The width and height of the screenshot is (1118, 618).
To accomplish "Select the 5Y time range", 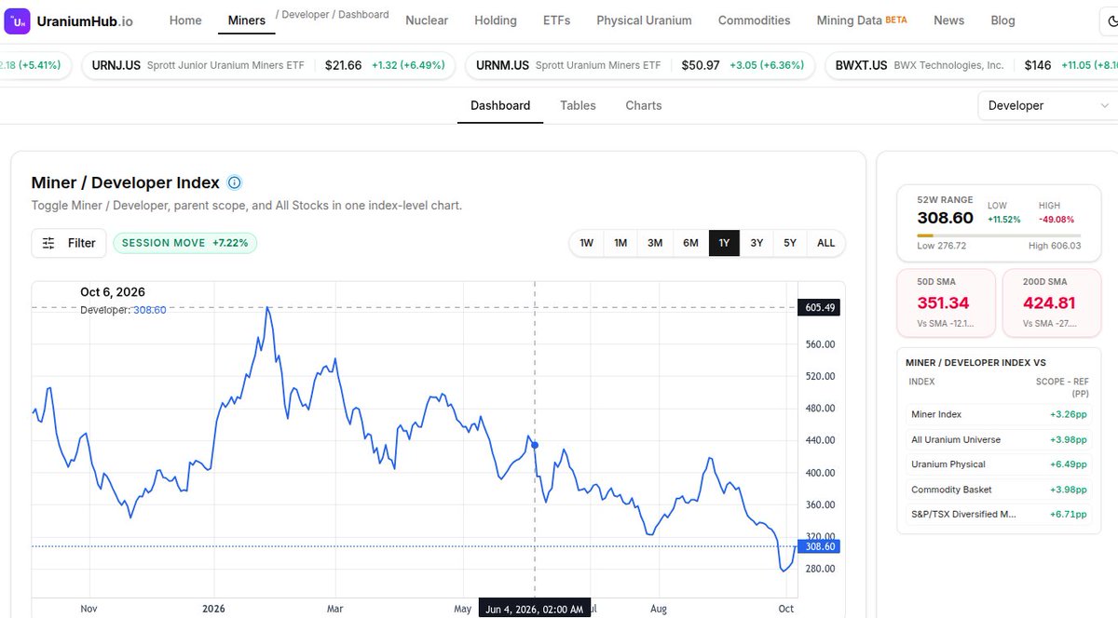I will point(790,243).
